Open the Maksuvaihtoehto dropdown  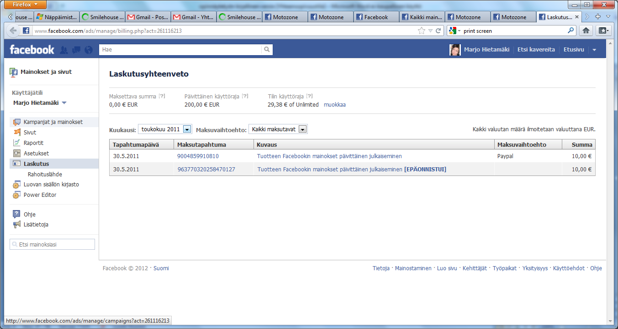point(278,129)
